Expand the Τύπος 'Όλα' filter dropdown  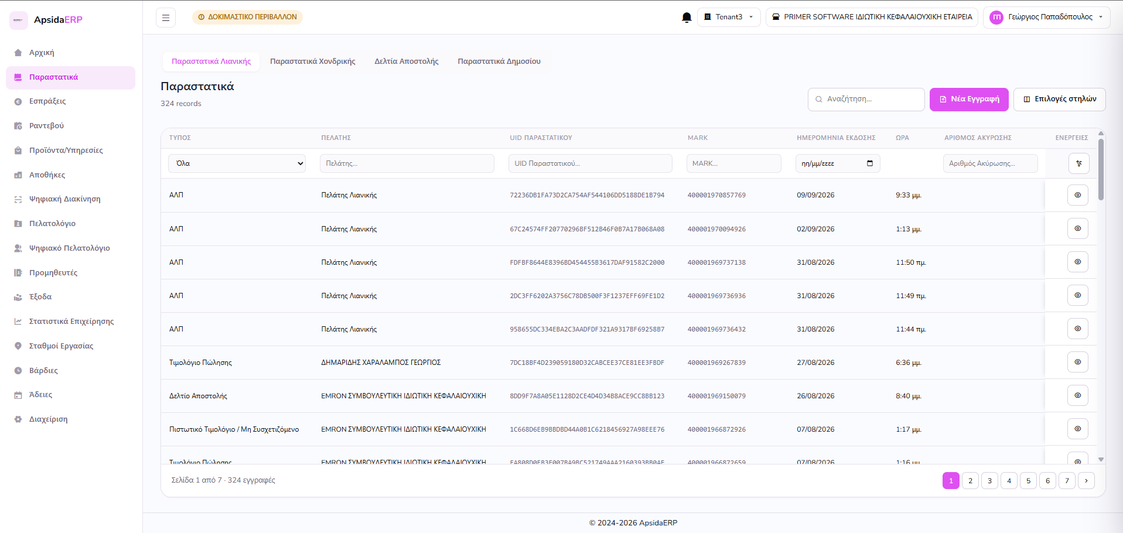(237, 163)
